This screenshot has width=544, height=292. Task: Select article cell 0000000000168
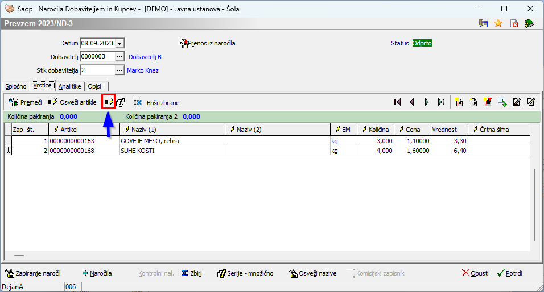click(84, 151)
